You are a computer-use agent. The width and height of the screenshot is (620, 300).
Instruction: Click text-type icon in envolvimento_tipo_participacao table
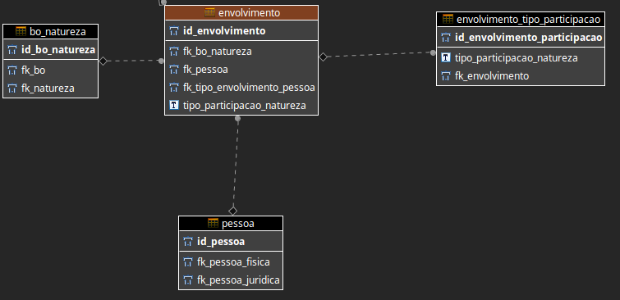point(446,57)
